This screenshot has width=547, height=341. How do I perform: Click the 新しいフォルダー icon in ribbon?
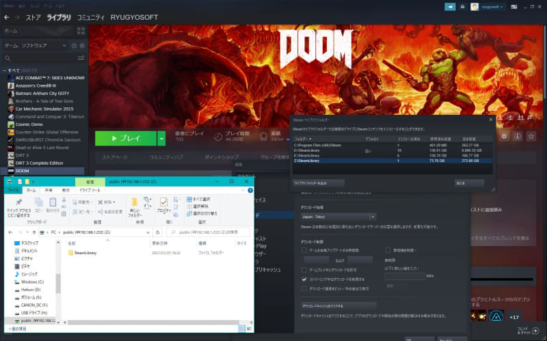tap(135, 208)
